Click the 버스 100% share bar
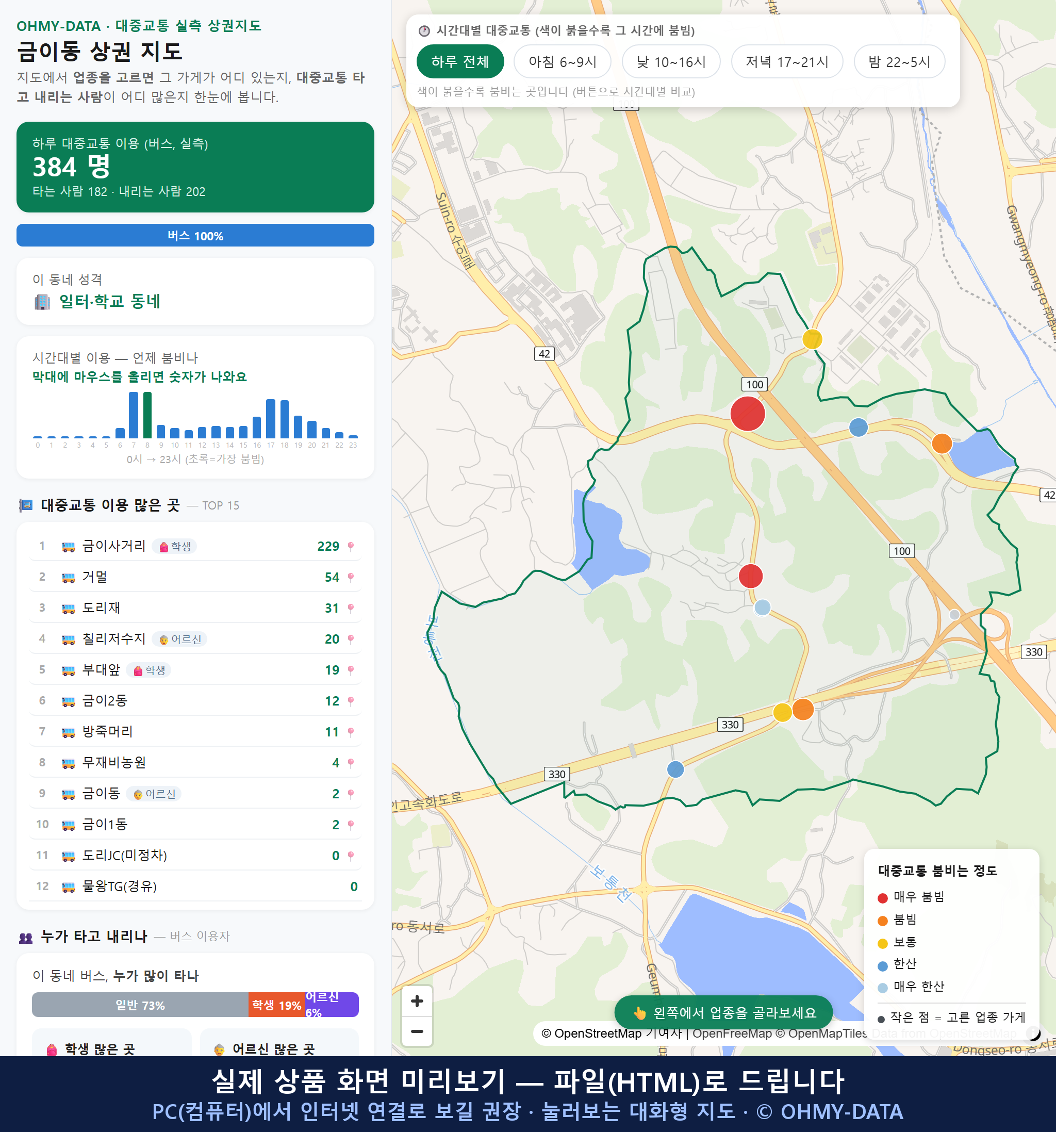This screenshot has width=1056, height=1132. (195, 236)
